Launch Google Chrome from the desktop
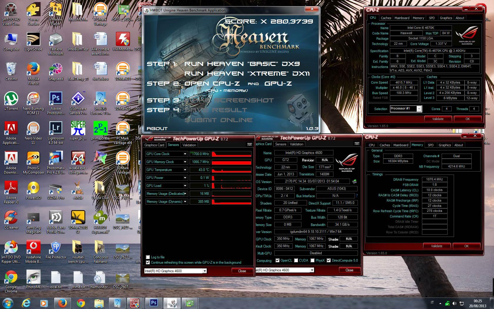Screen dimensions: 494x309 (11, 282)
